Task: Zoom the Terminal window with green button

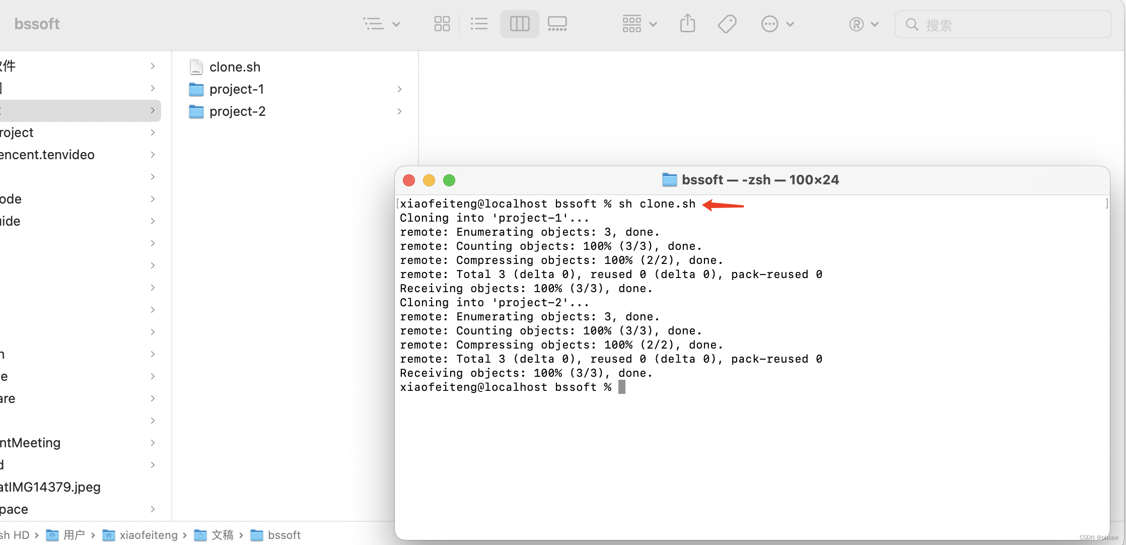Action: pyautogui.click(x=449, y=180)
